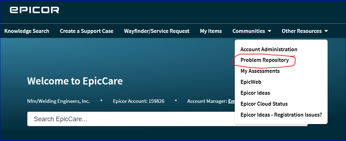Open the Account Manager email link
Screen dimensions: 346x141
pos(232,101)
